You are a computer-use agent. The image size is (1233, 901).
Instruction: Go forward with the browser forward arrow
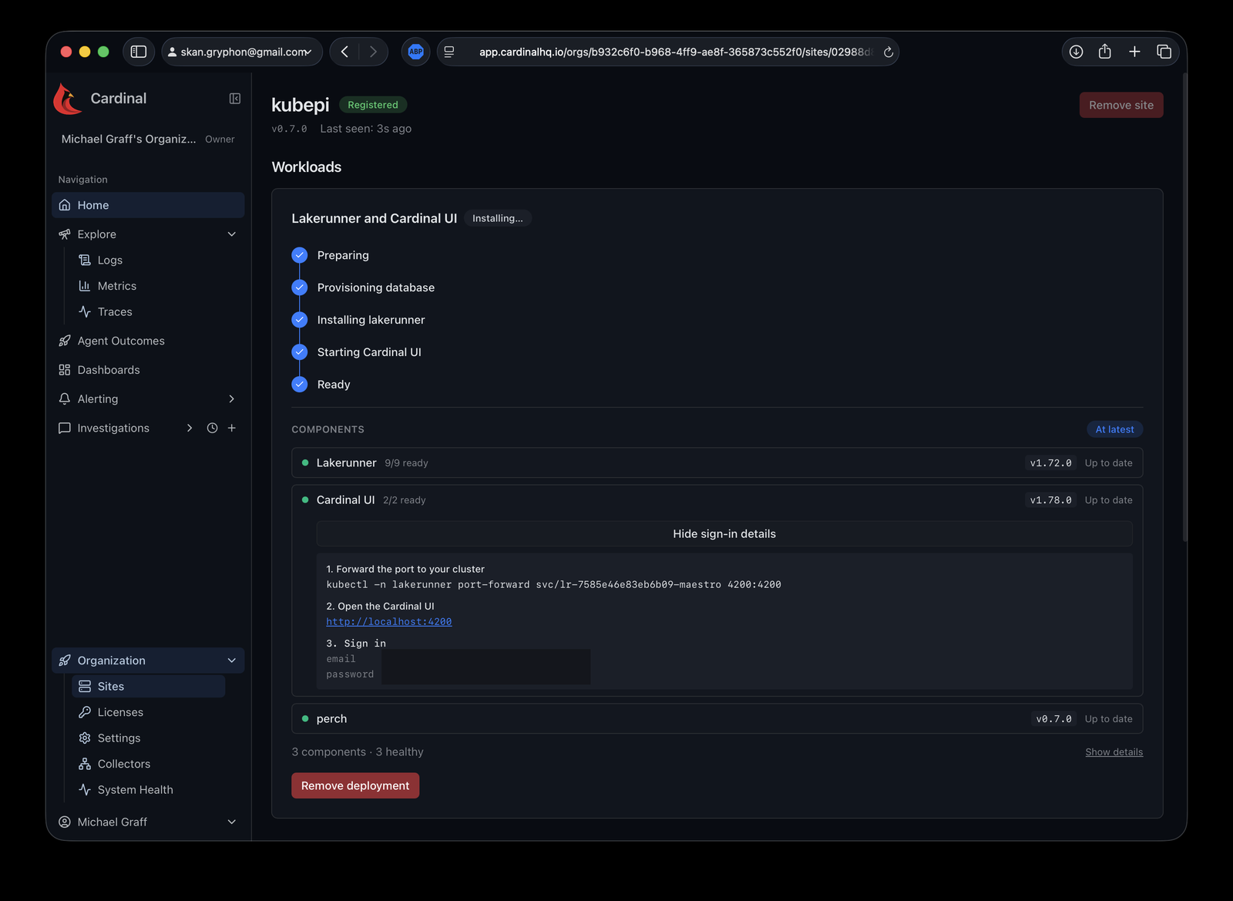pyautogui.click(x=373, y=52)
